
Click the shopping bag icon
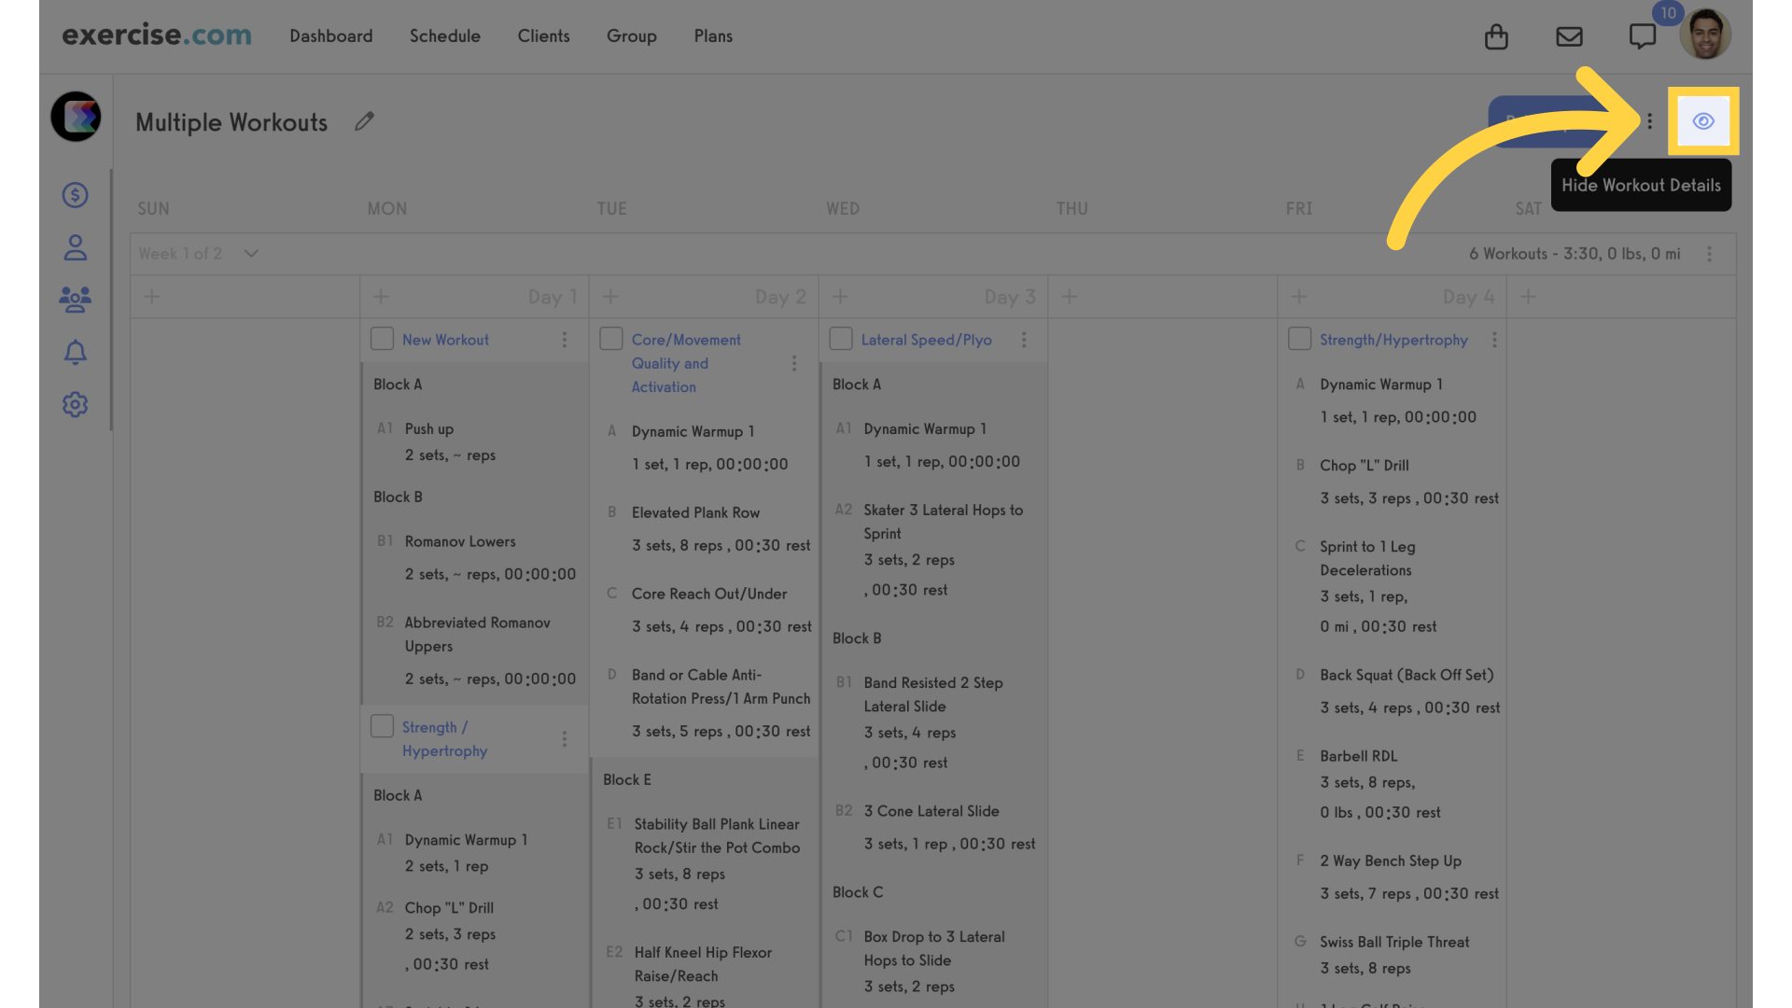(1497, 35)
